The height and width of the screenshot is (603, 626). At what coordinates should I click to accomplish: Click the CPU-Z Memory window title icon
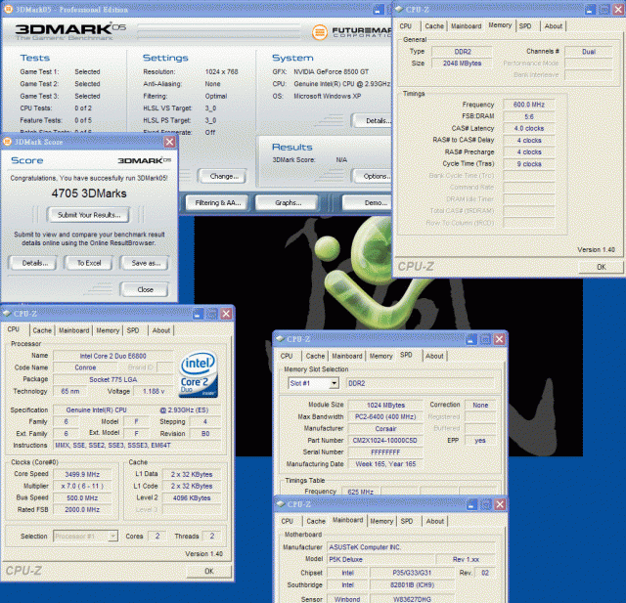point(398,9)
